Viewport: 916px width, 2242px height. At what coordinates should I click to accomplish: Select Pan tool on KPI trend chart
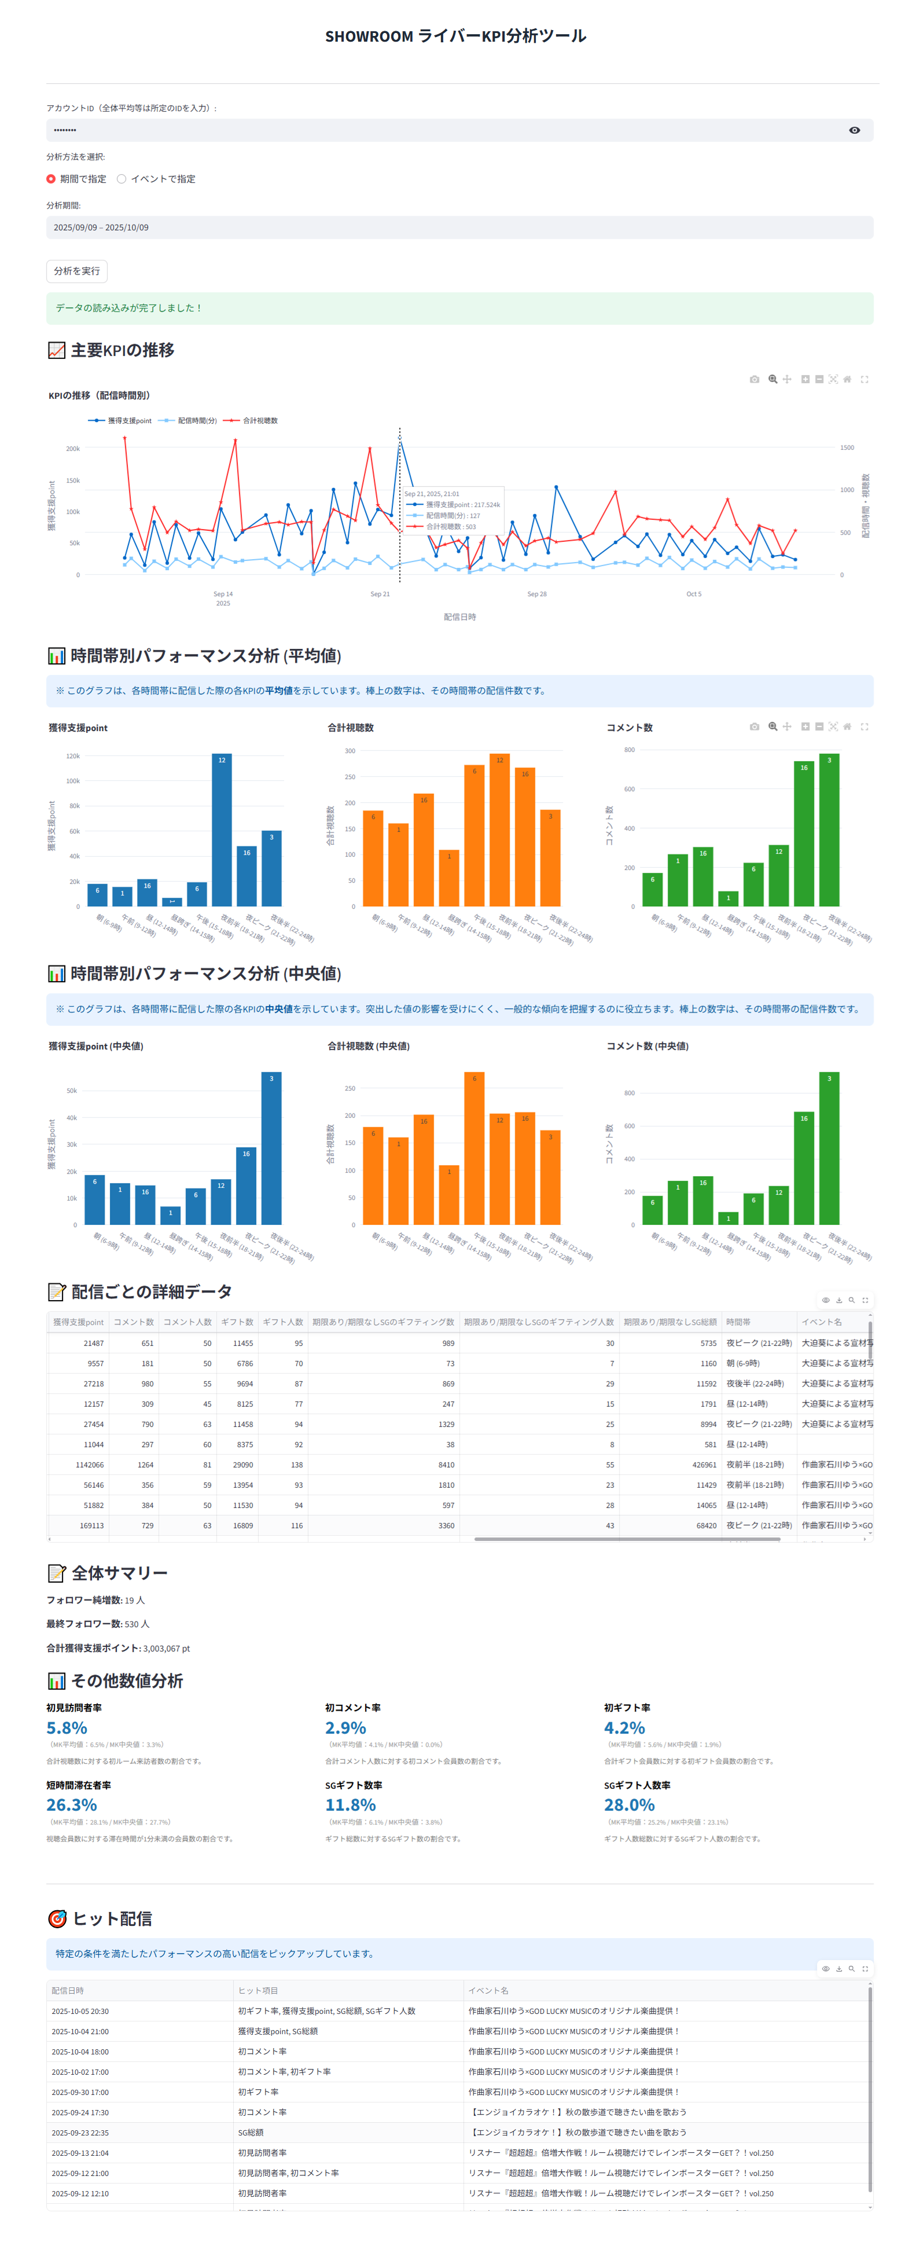pyautogui.click(x=786, y=380)
